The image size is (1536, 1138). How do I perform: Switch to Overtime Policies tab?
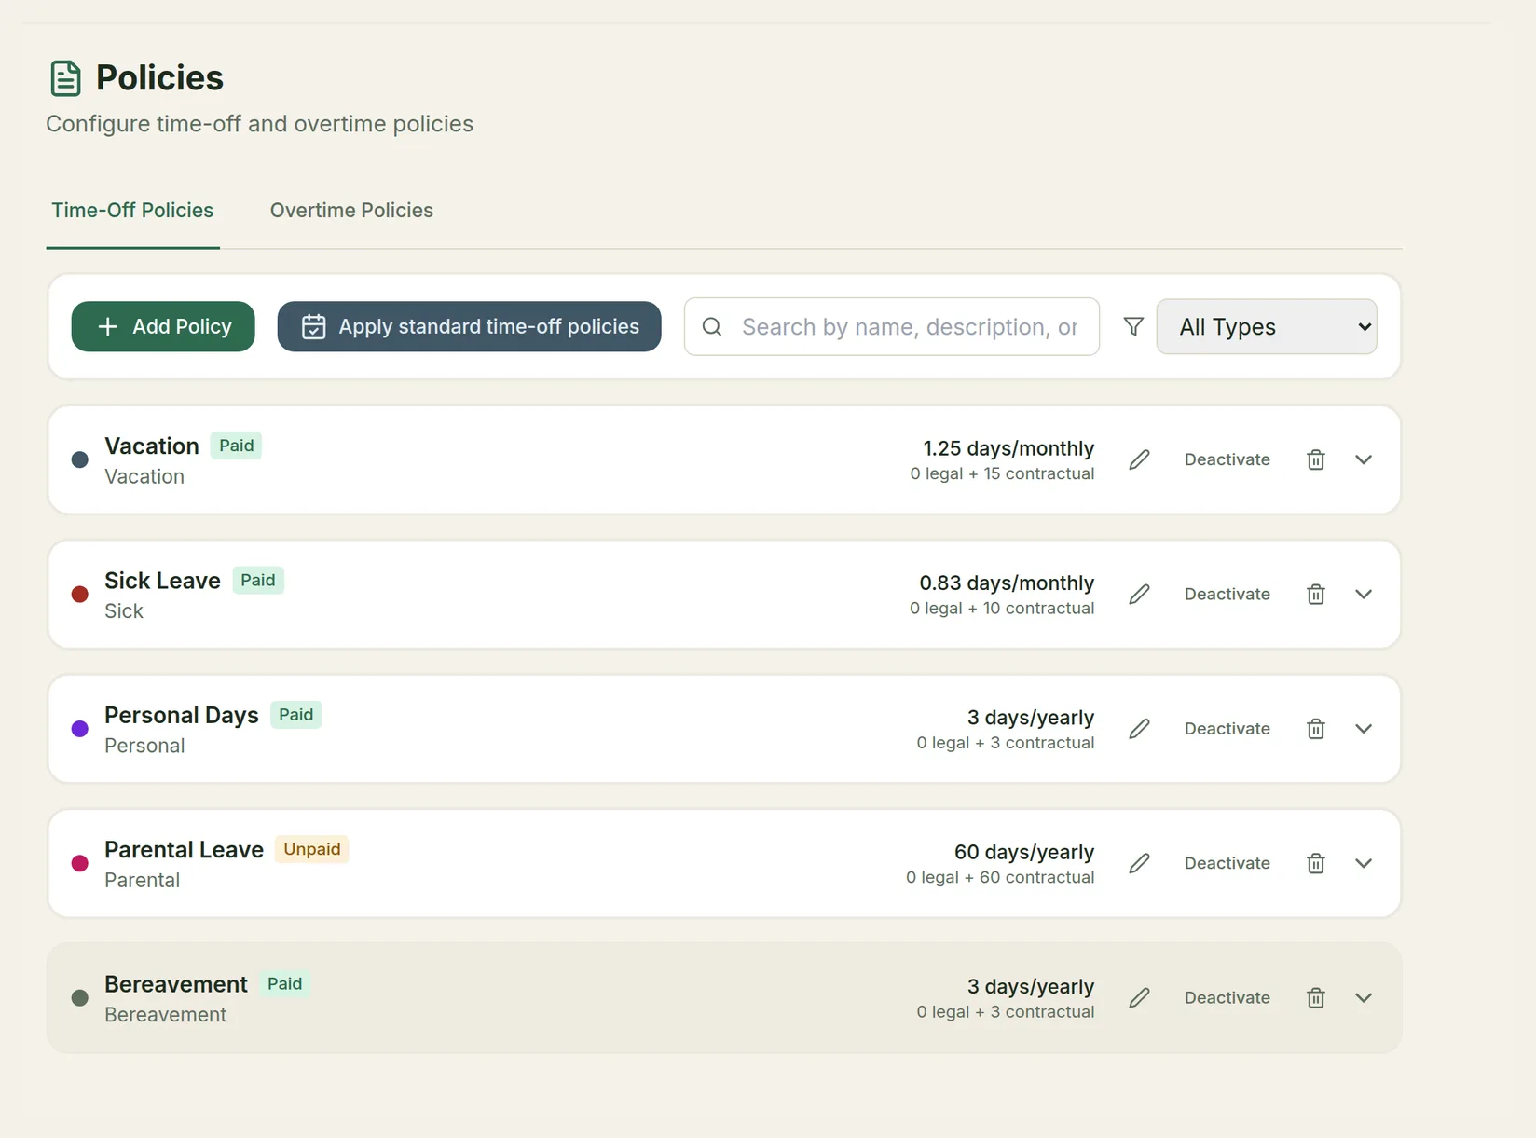tap(351, 211)
